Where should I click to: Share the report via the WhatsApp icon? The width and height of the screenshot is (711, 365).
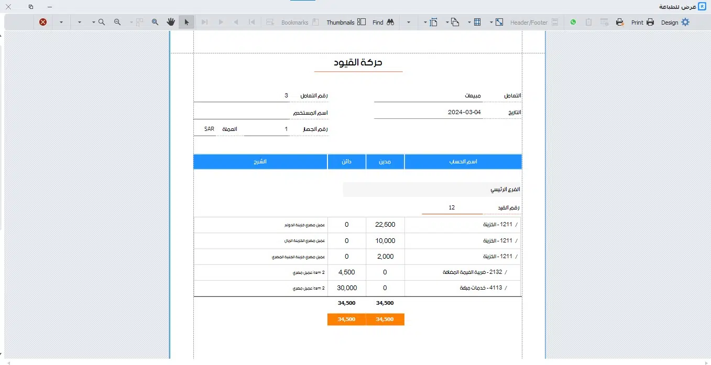[573, 22]
